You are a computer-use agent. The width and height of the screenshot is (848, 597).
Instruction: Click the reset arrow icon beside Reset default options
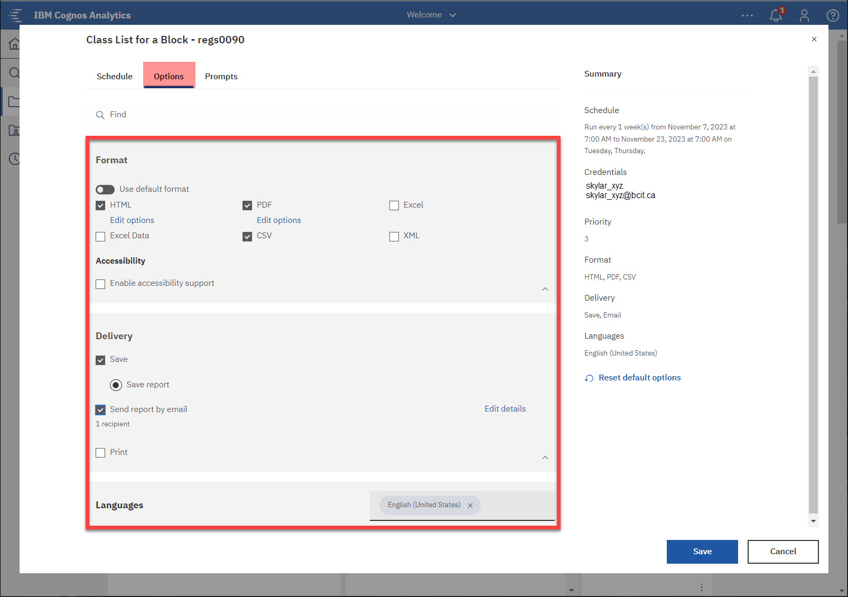click(x=589, y=378)
